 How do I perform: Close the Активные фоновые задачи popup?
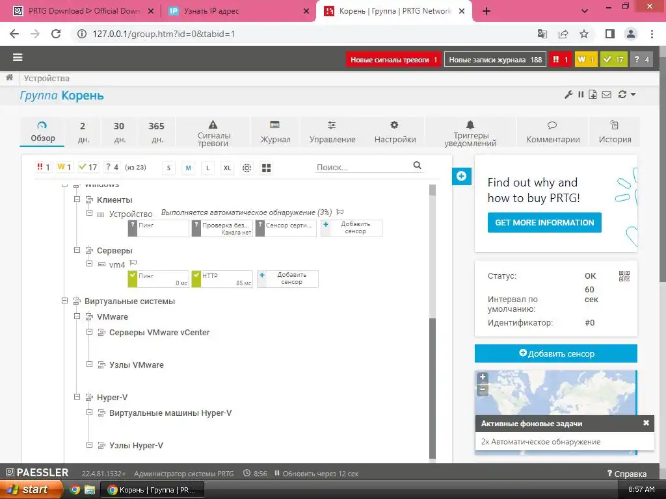[646, 423]
